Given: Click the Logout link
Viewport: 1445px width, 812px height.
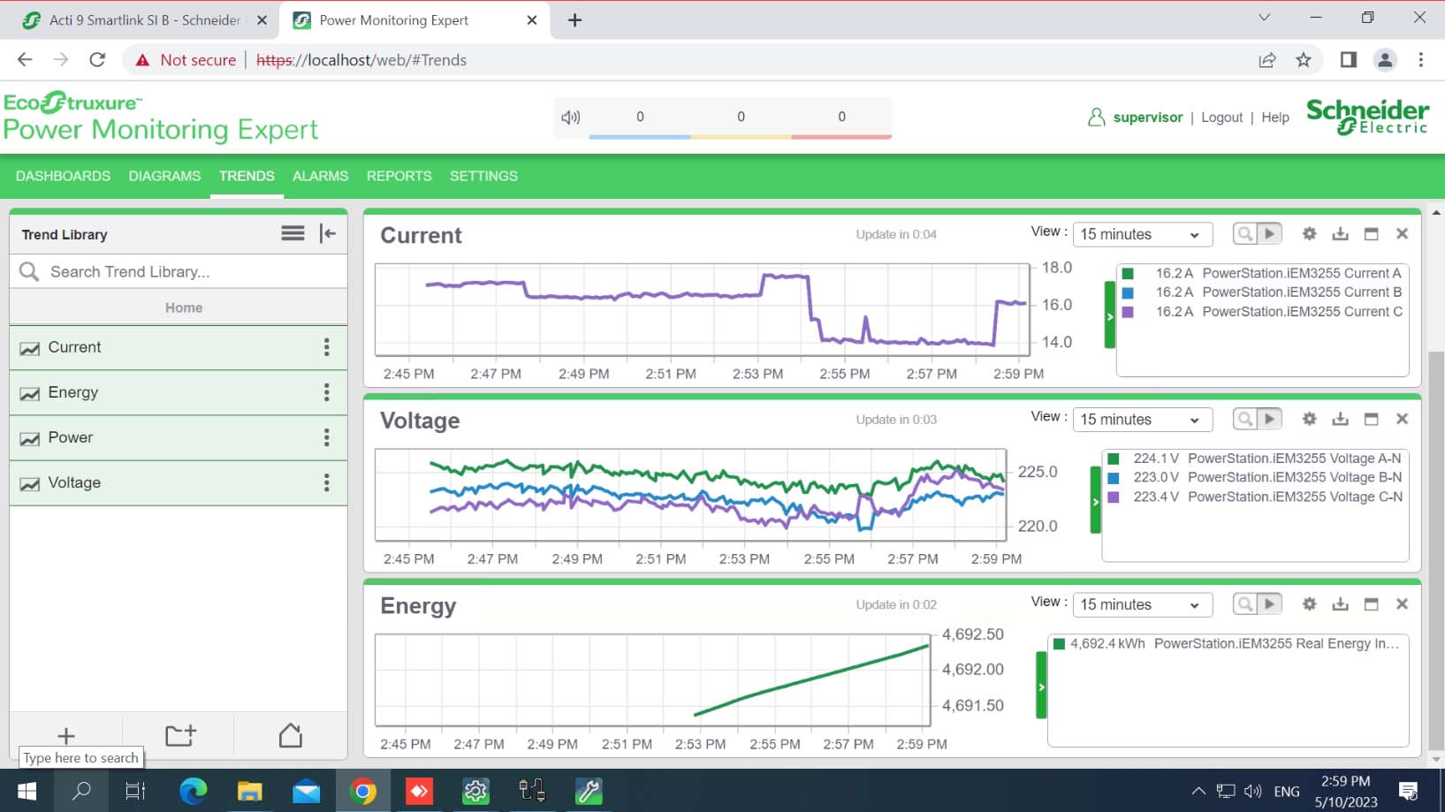Looking at the screenshot, I should (1221, 118).
